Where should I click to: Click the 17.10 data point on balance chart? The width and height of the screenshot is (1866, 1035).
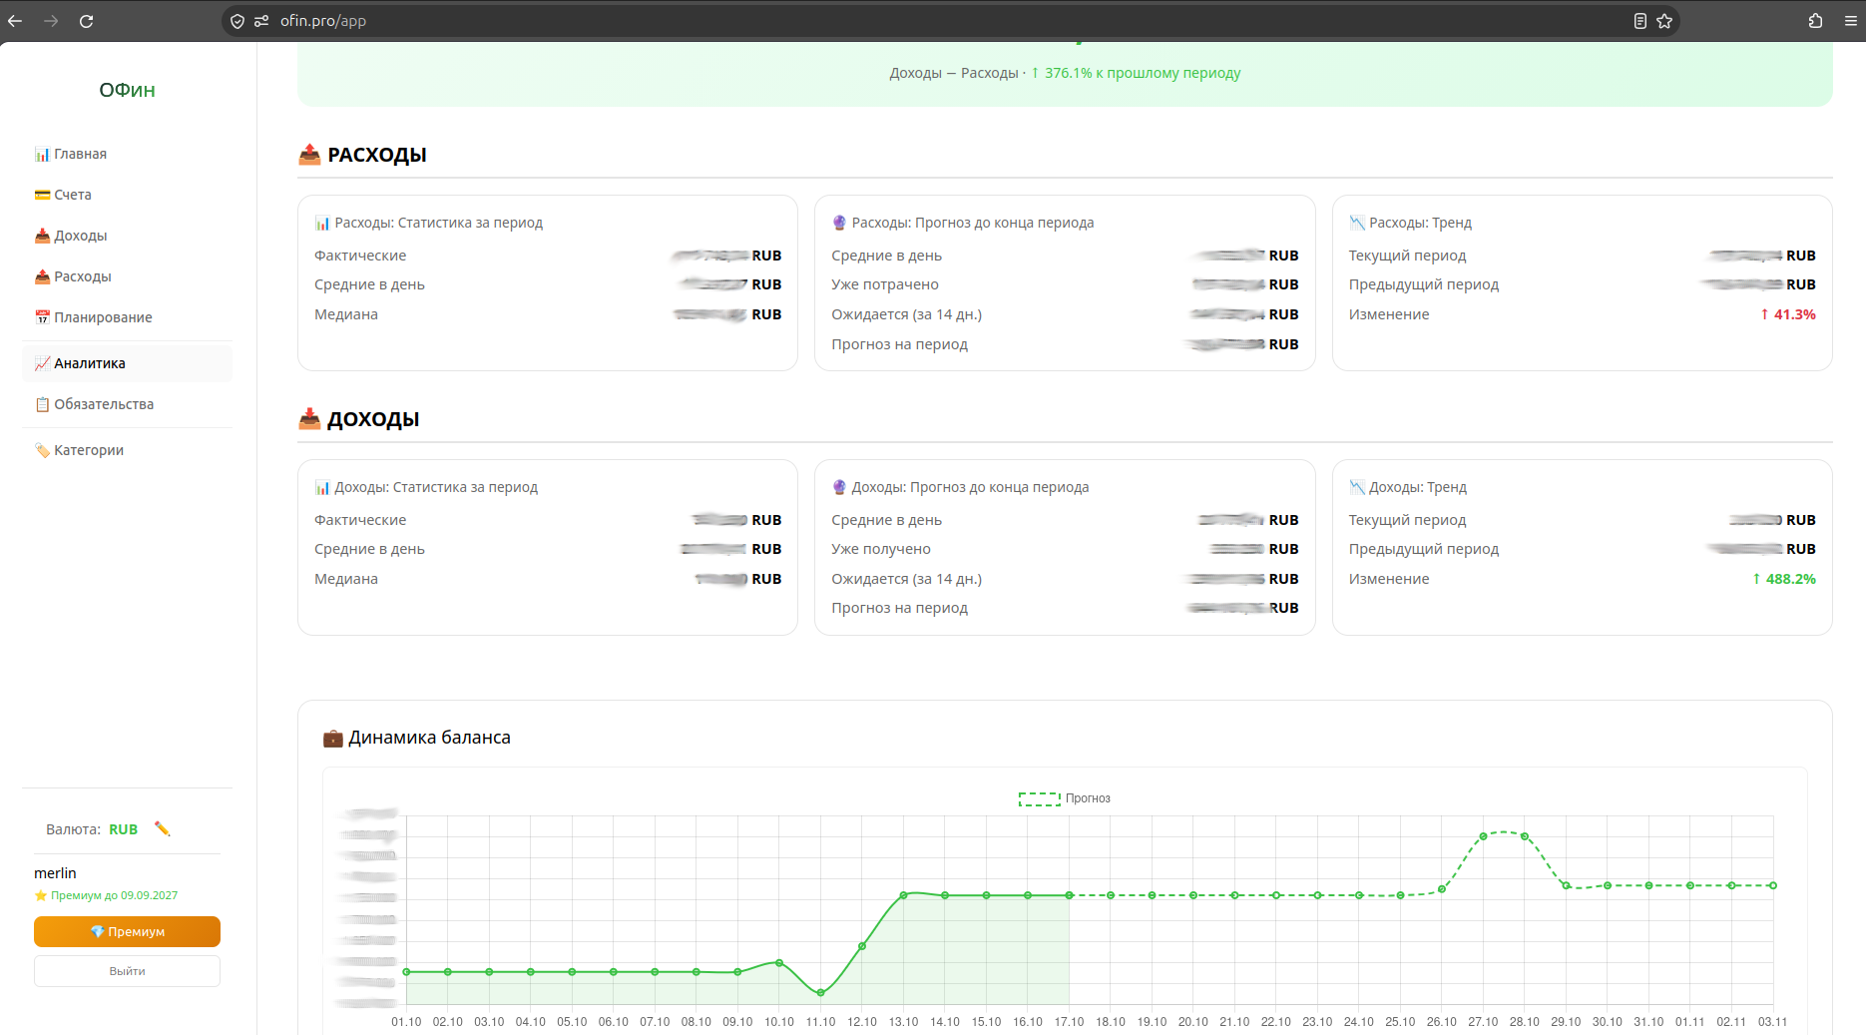(1069, 895)
